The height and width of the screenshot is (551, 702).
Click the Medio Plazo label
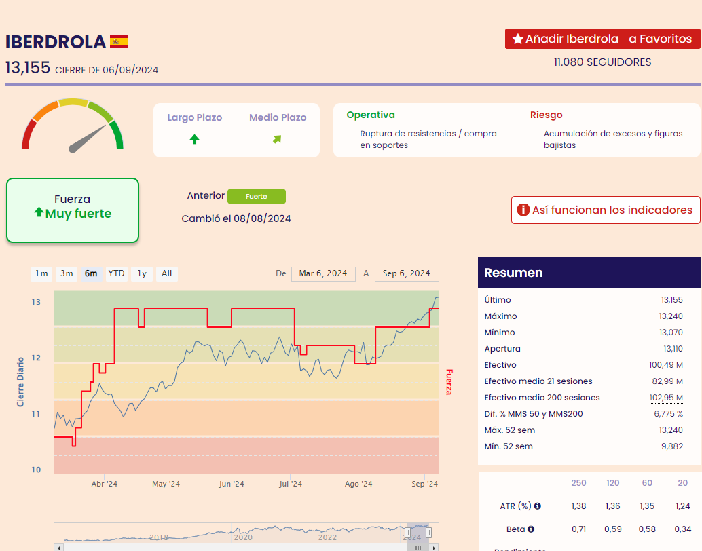278,117
